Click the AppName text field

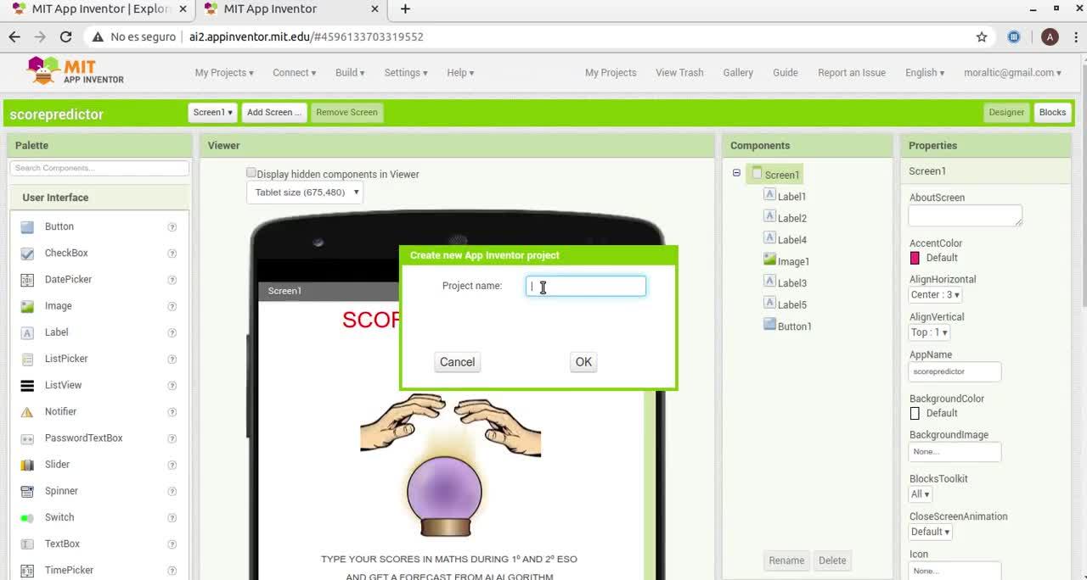(955, 371)
